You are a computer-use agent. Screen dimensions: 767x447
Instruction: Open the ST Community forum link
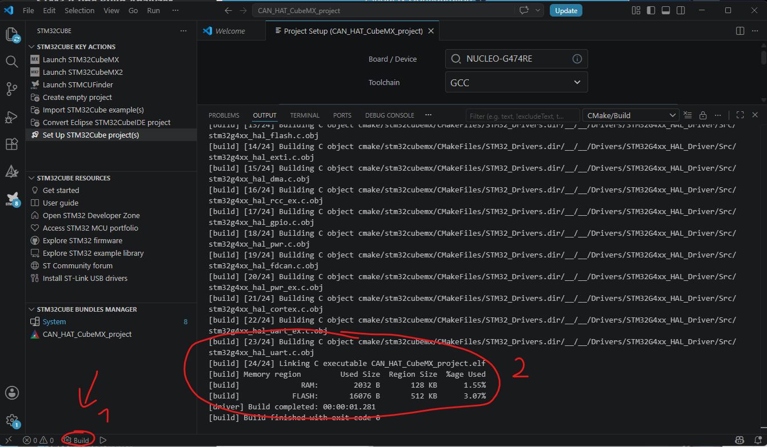[78, 265]
